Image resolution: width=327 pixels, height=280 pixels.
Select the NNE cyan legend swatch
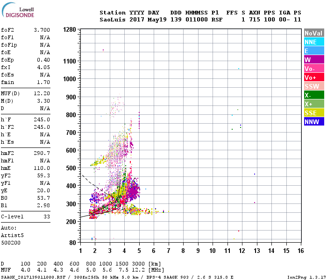[x=314, y=42]
